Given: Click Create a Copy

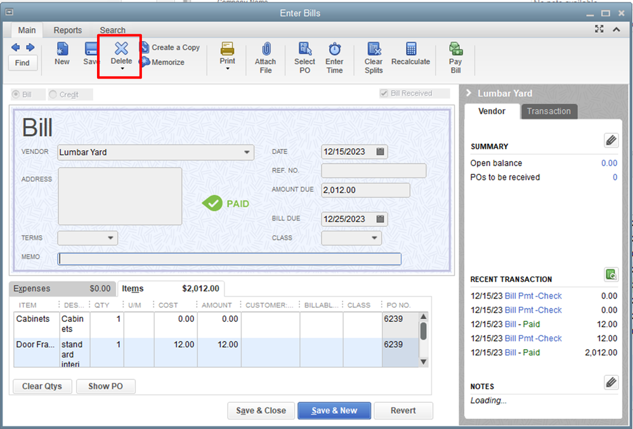Looking at the screenshot, I should point(170,48).
